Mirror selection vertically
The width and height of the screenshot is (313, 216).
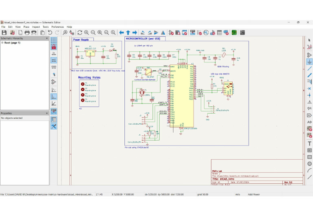point(156,33)
